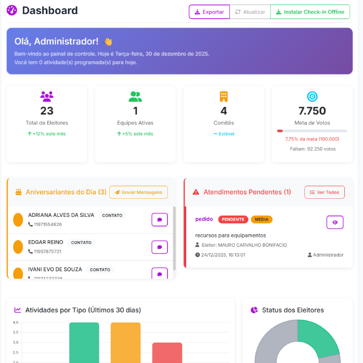Click the purple Total de Eleitores people icon
This screenshot has height=363, width=363.
point(47,96)
